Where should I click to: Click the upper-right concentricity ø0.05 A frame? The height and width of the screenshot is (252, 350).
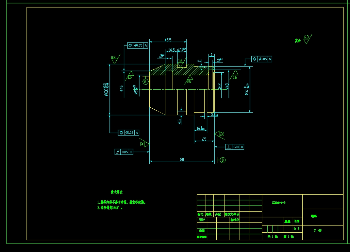tap(262, 59)
